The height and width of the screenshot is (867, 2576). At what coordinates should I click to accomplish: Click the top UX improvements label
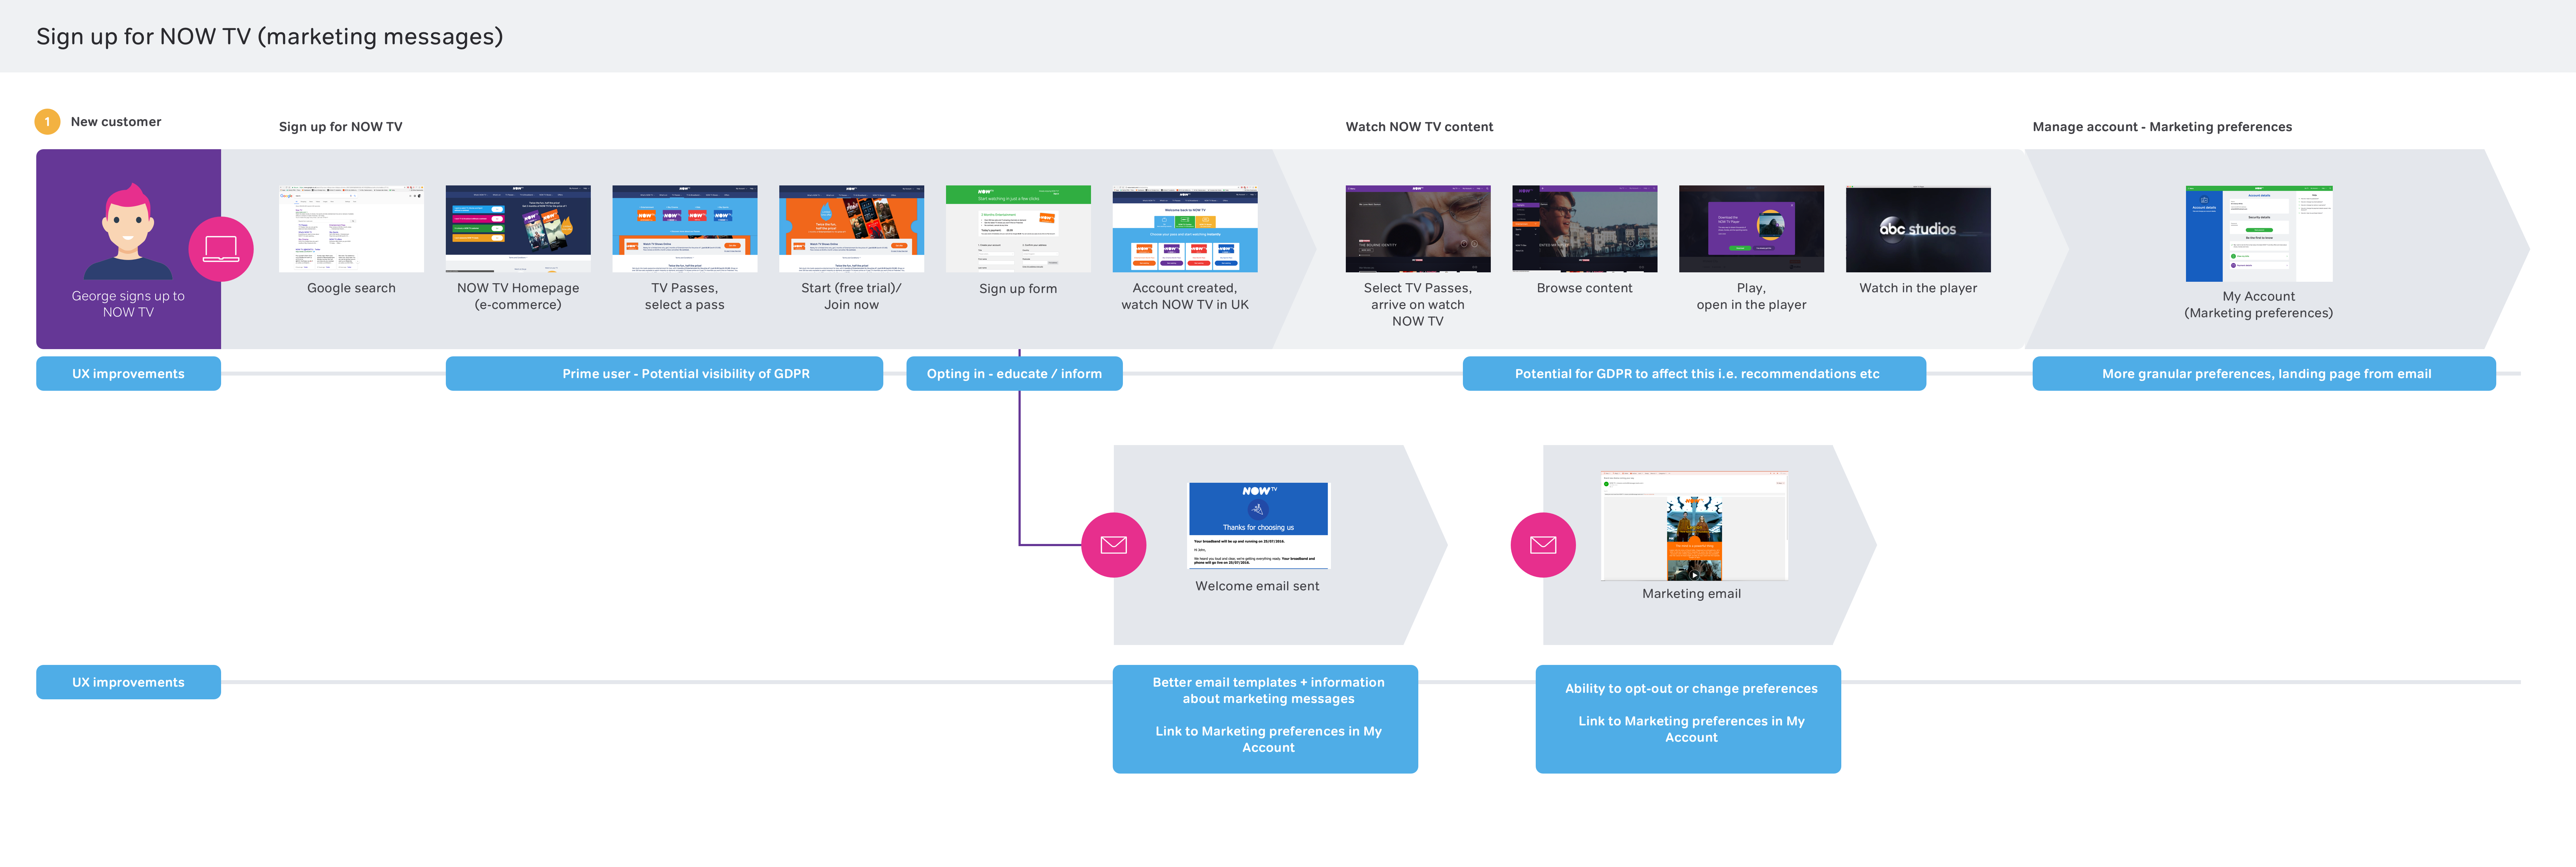(128, 374)
